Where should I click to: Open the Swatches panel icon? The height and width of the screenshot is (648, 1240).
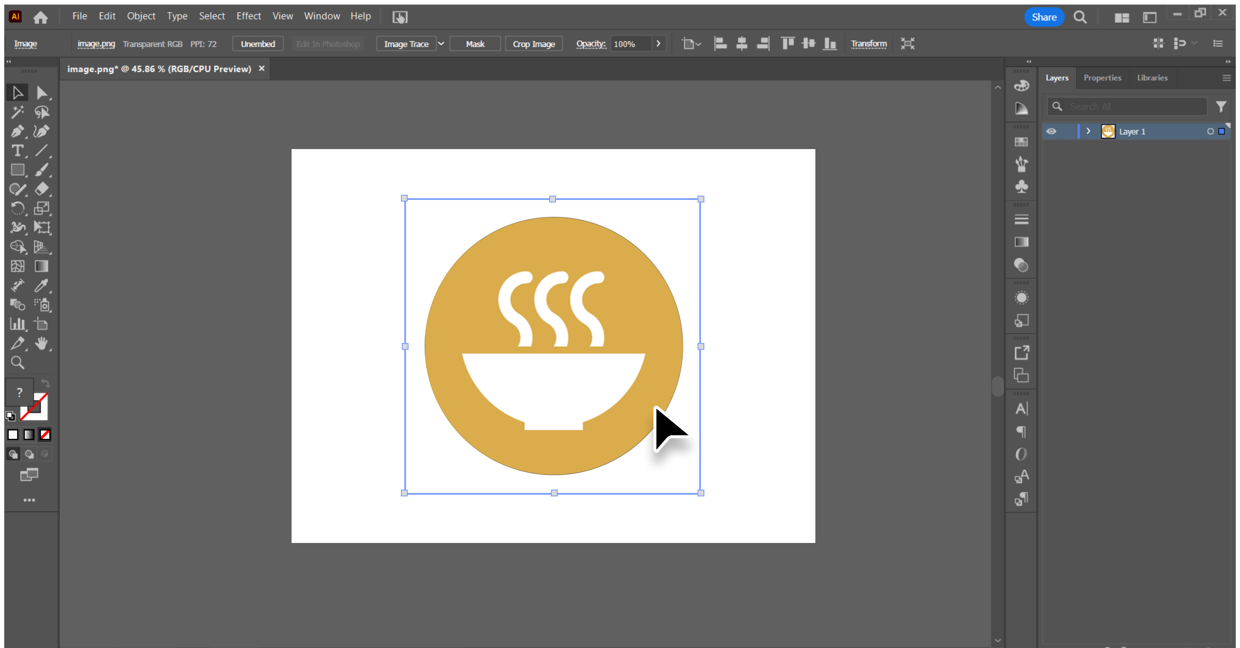click(x=1021, y=141)
